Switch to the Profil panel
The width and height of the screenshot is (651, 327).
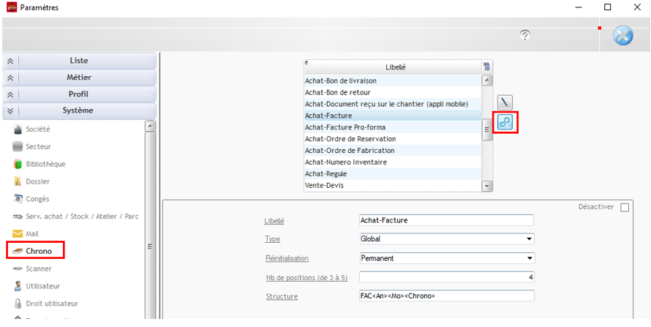tap(78, 94)
